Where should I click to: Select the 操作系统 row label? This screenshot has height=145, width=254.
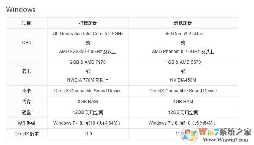[x=27, y=123]
